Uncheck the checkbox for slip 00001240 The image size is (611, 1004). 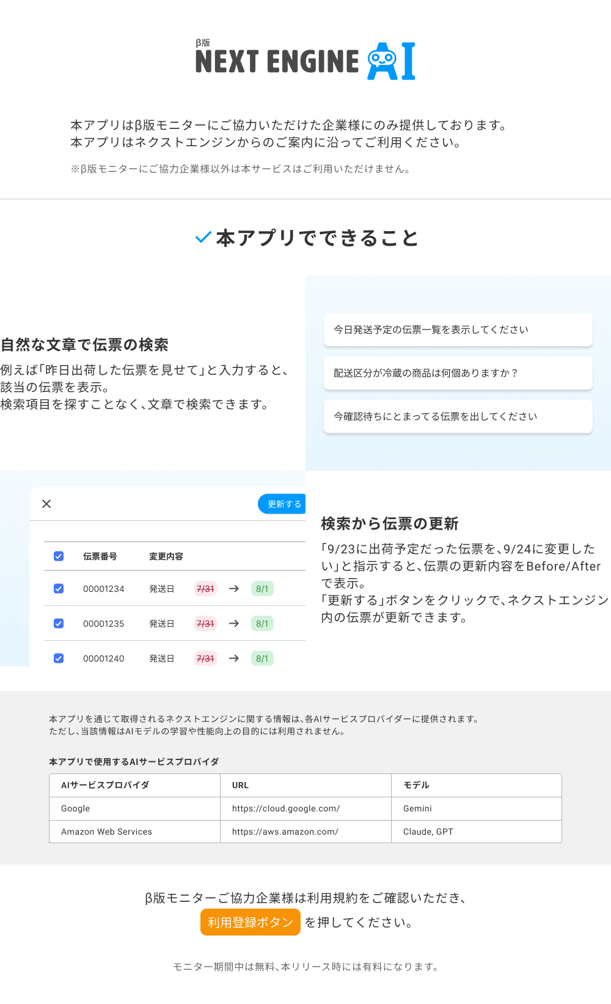[59, 659]
